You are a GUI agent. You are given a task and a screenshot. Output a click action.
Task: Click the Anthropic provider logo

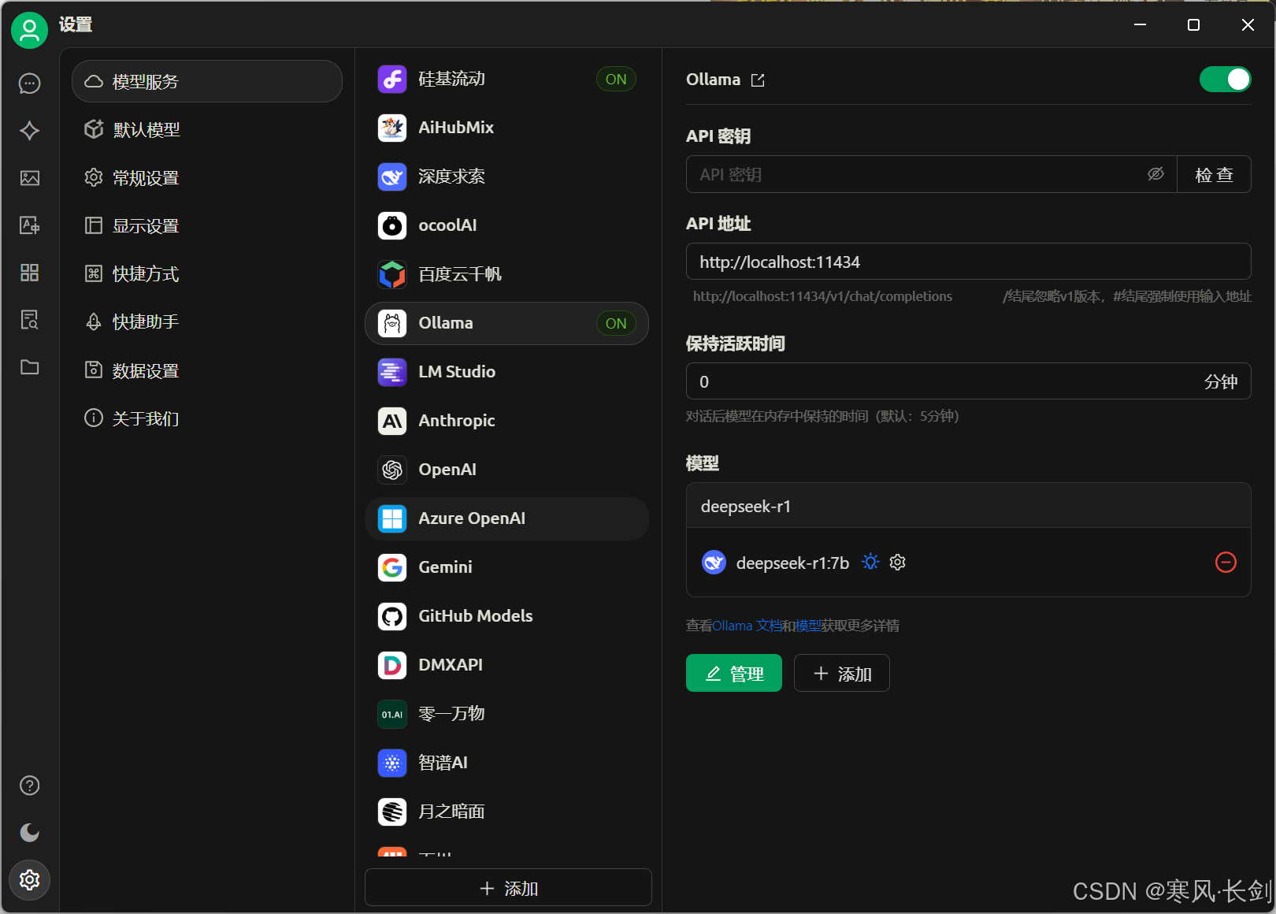point(392,421)
